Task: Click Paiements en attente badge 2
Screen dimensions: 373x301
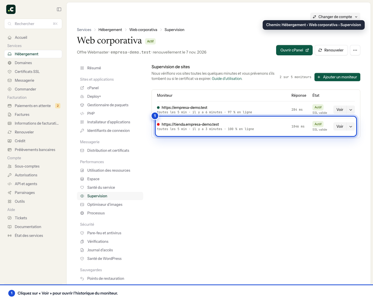Action: pos(58,106)
